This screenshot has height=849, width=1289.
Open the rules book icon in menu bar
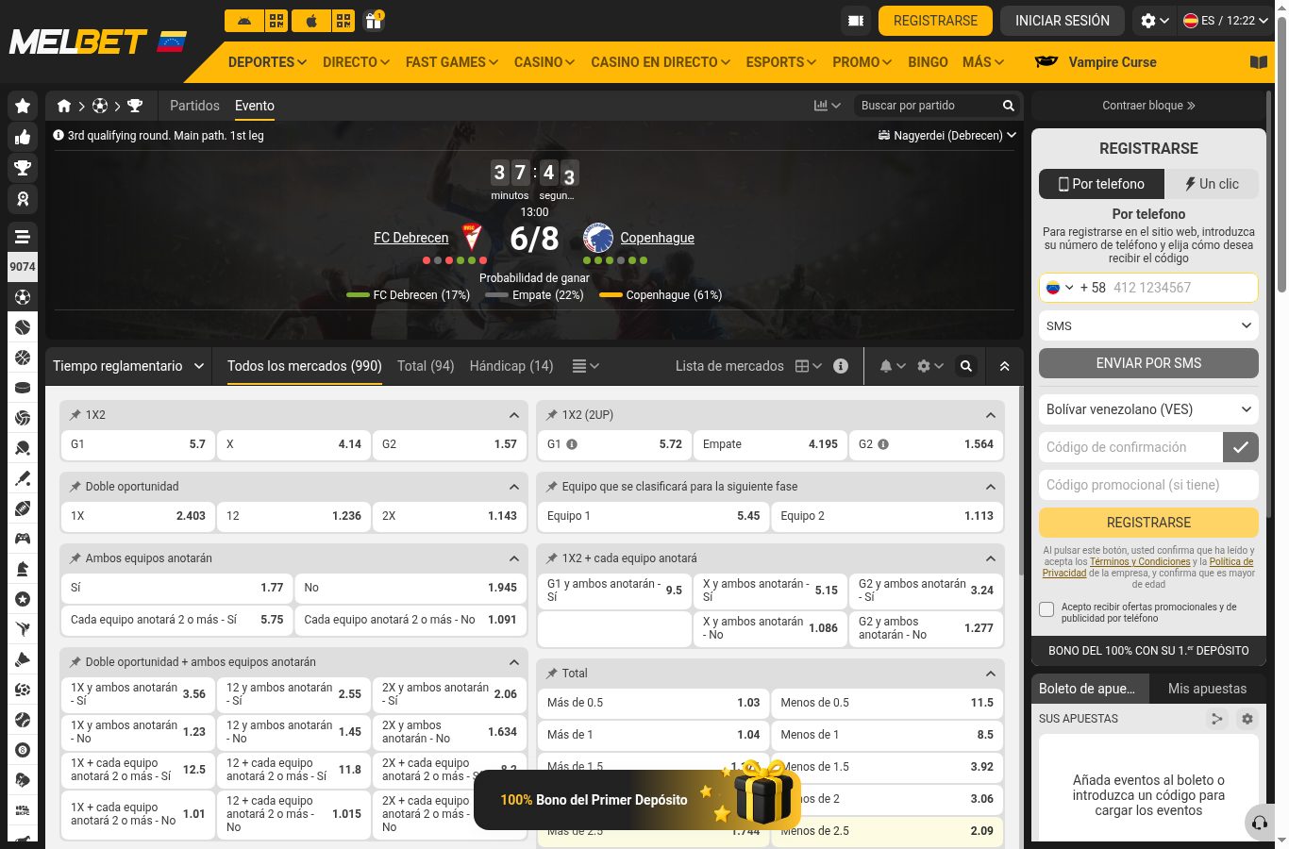click(x=1259, y=62)
